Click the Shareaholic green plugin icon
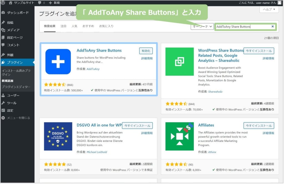 [179, 62]
